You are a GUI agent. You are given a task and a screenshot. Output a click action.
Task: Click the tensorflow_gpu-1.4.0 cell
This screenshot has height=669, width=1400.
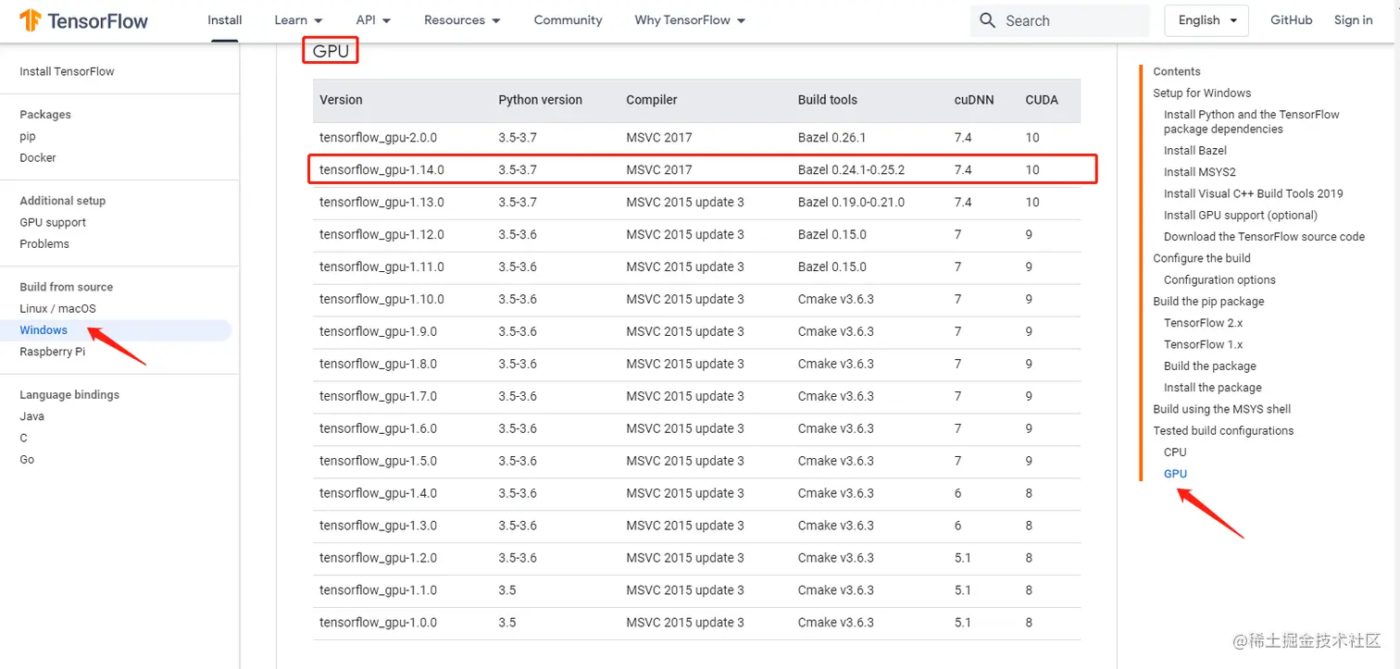378,493
